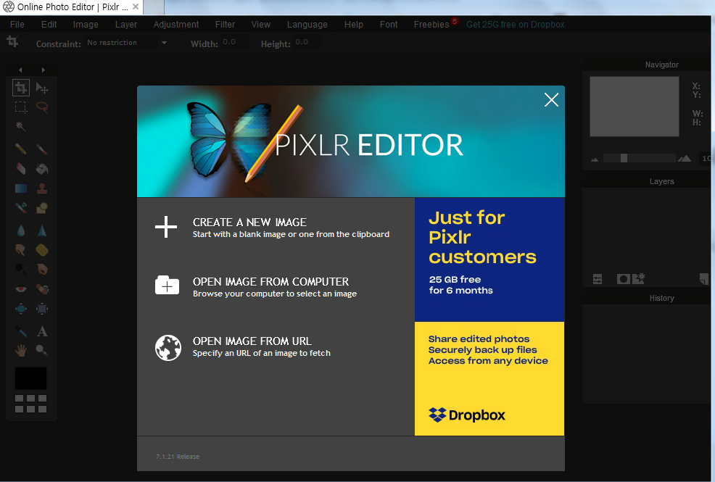Open the Constraint dropdown
Viewport: 715px width, 482px height.
[x=164, y=43]
